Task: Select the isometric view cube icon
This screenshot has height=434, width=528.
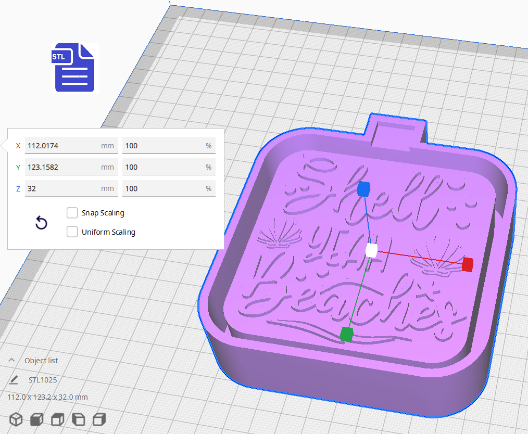Action: click(x=16, y=419)
